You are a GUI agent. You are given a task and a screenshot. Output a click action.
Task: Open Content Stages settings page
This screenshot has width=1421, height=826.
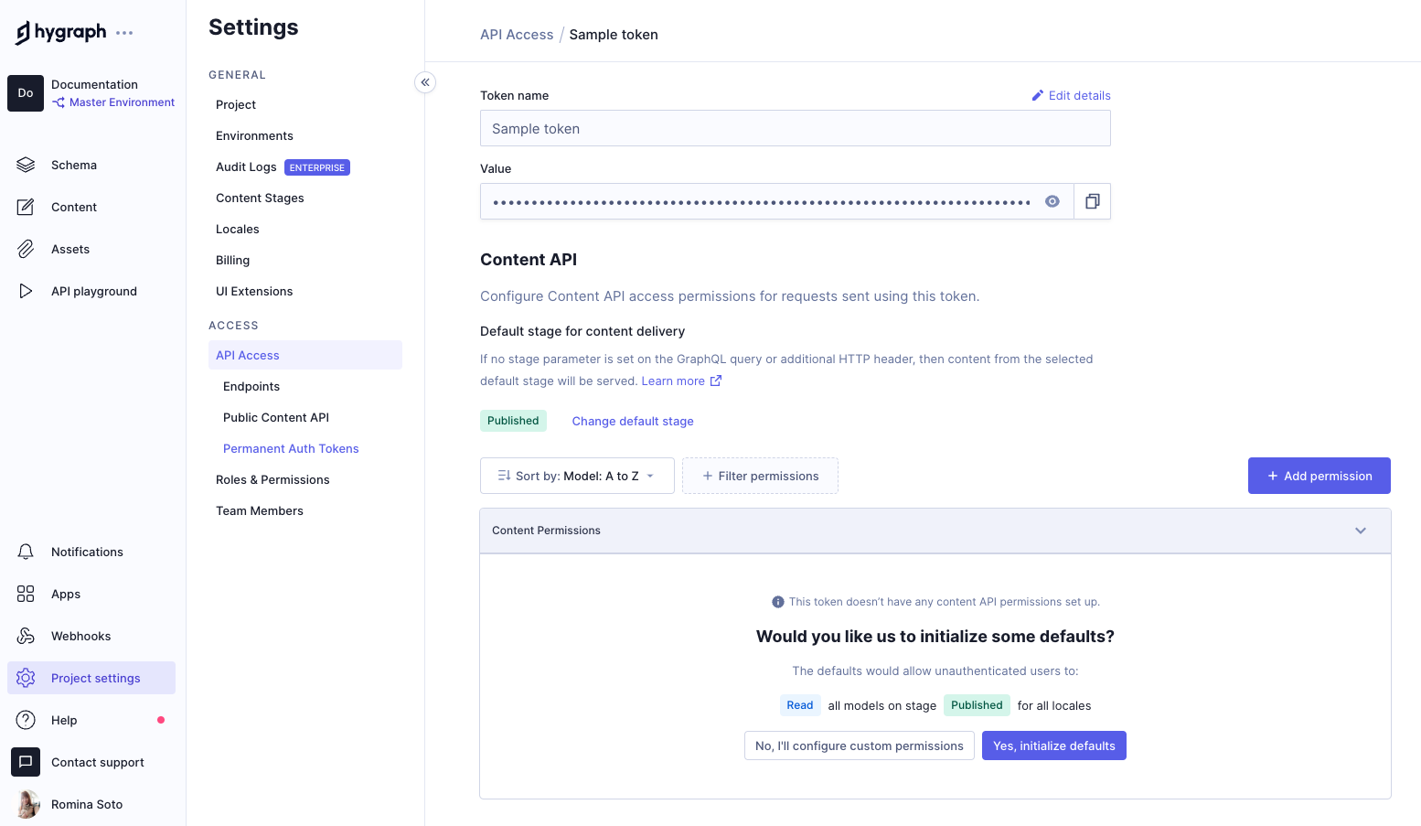pyautogui.click(x=260, y=198)
